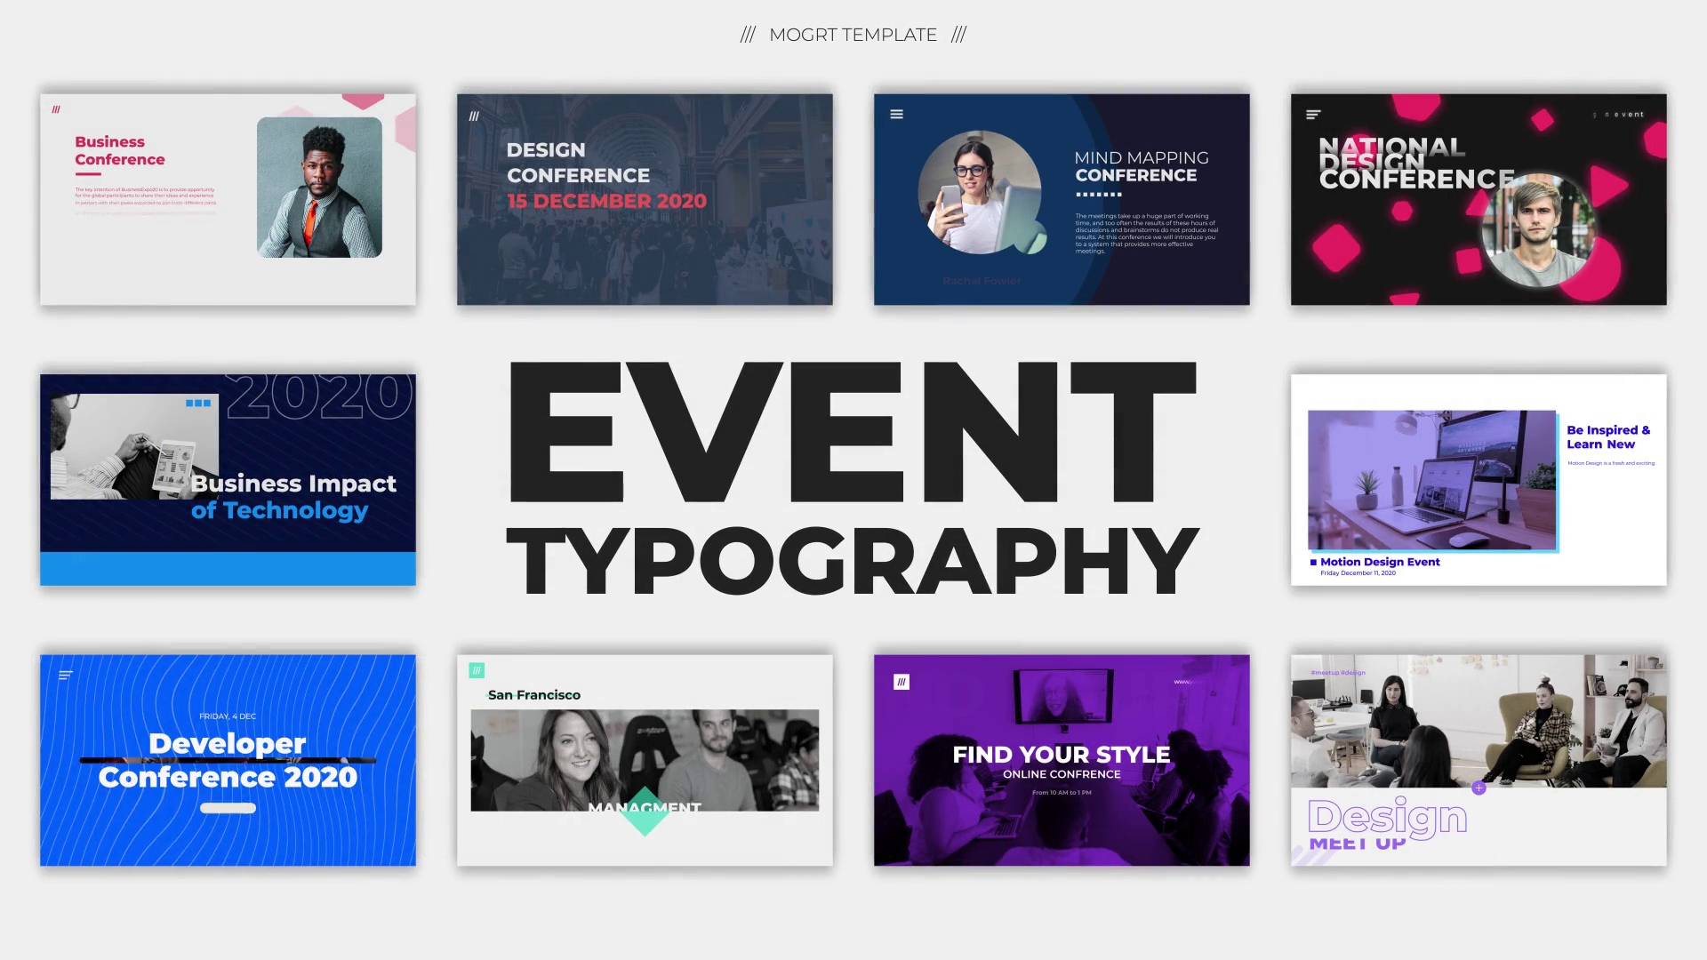This screenshot has height=960, width=1707.
Task: Select the Find Your Style thumbnail
Action: (x=1062, y=760)
